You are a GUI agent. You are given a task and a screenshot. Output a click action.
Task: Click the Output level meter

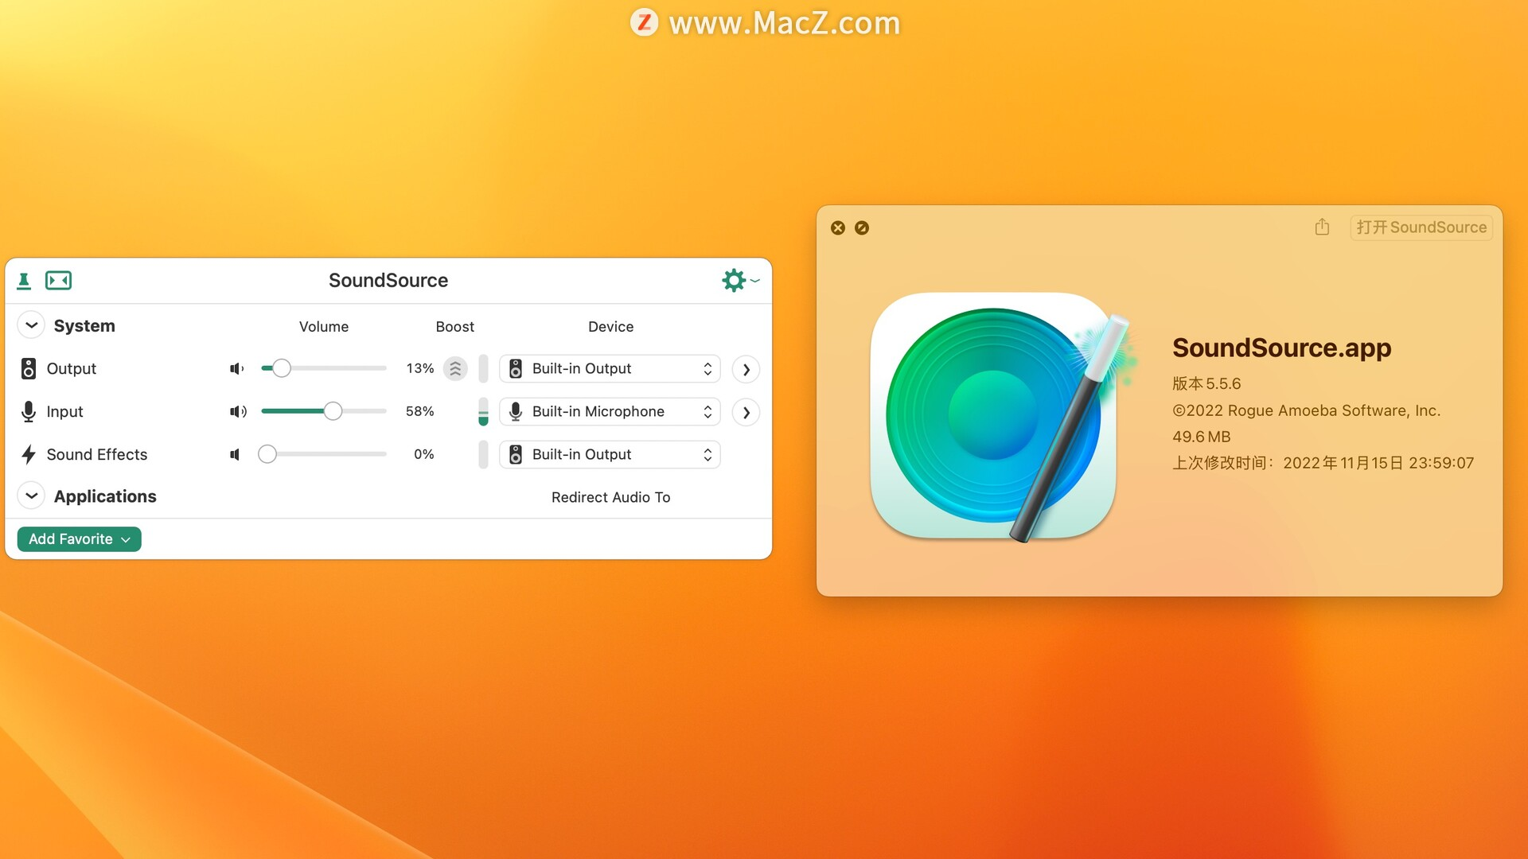tap(483, 369)
